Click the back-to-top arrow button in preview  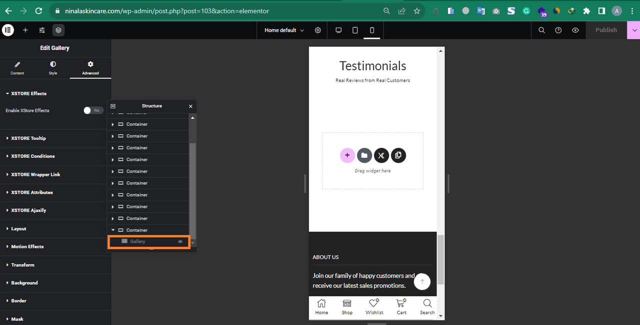tap(422, 282)
